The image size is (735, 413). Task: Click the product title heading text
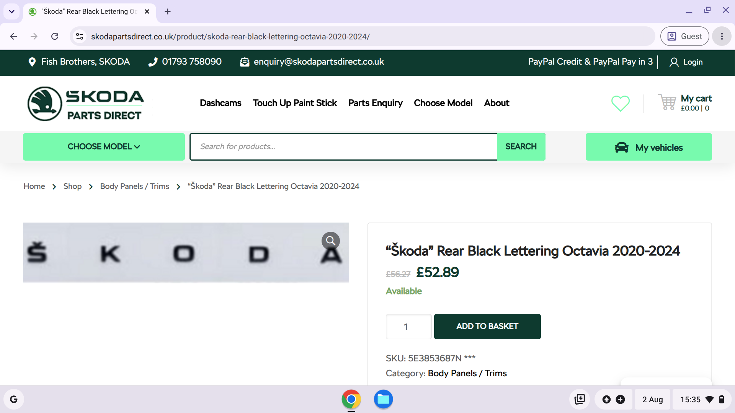(533, 251)
